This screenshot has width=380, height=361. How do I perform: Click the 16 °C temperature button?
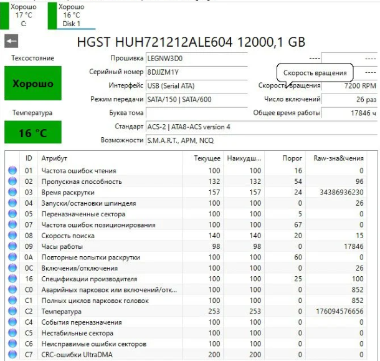pos(33,132)
